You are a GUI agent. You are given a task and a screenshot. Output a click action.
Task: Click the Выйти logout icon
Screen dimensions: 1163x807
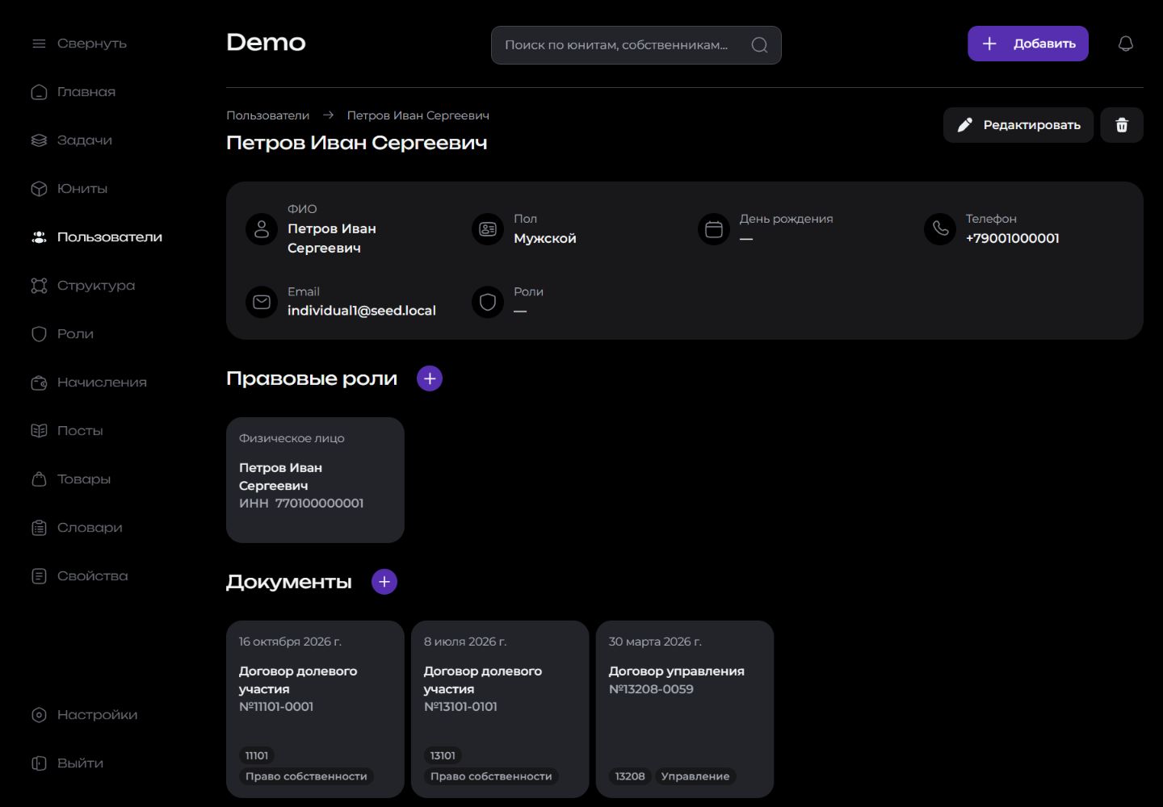[x=39, y=763]
